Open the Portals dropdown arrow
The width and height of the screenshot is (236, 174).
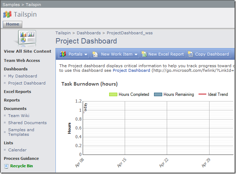(86, 54)
